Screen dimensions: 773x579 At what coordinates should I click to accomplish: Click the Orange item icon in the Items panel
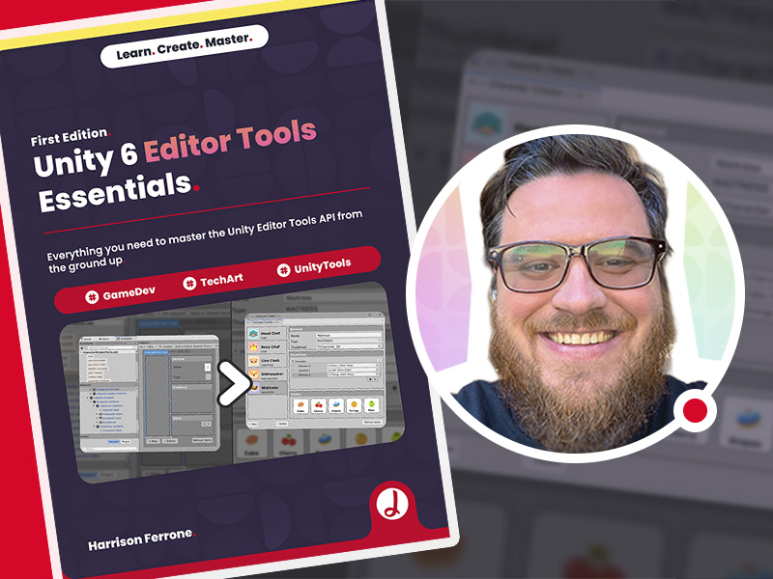pyautogui.click(x=354, y=405)
